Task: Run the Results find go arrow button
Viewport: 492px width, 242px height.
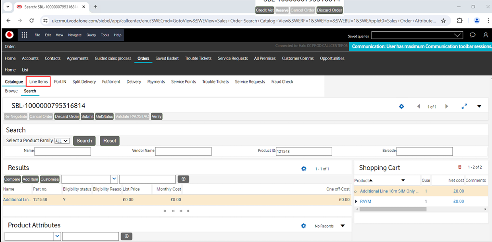Action: tap(183, 179)
